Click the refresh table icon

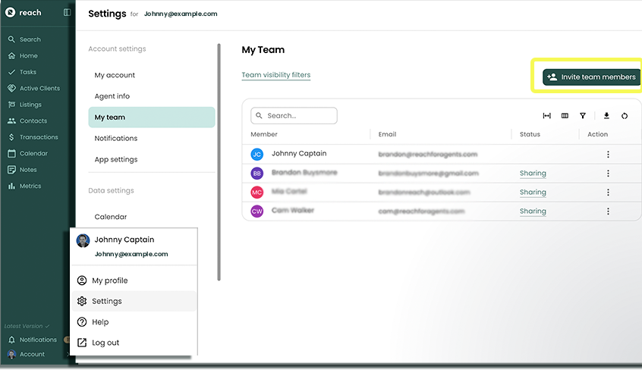pyautogui.click(x=625, y=116)
